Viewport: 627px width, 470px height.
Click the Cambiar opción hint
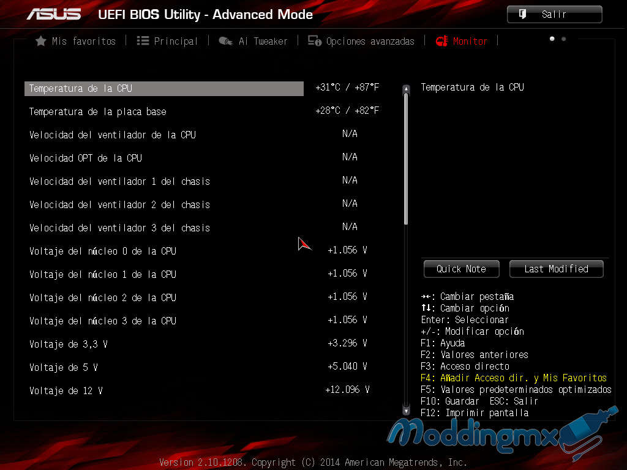[465, 308]
